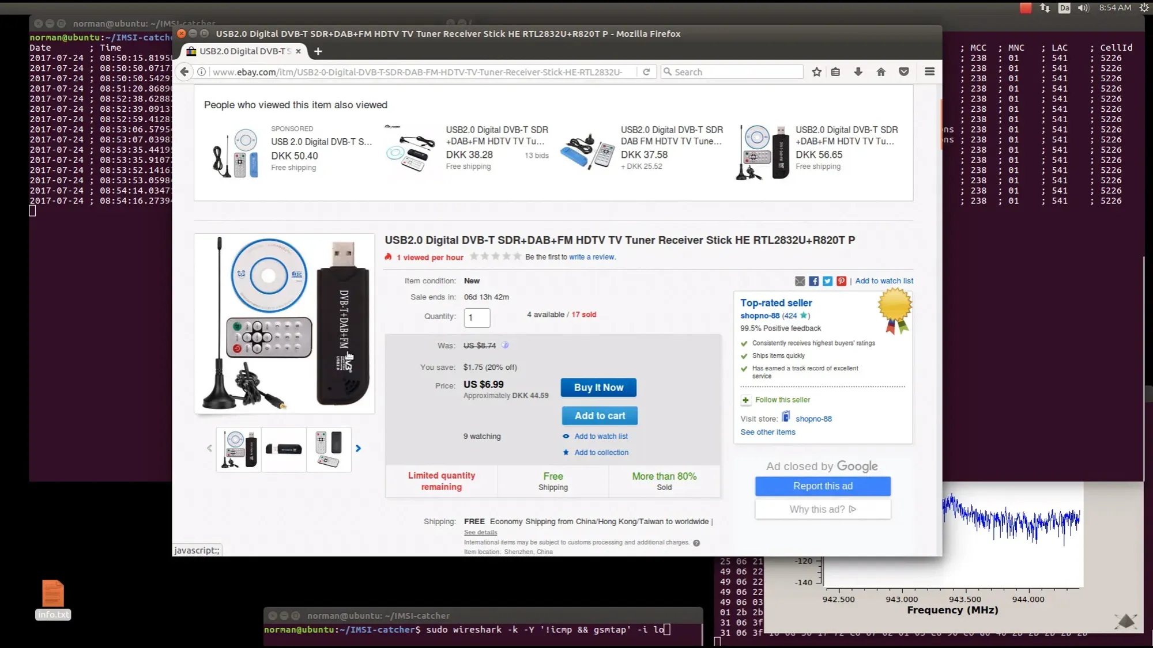
Task: Open Firefox hamburger menu
Action: tap(929, 72)
